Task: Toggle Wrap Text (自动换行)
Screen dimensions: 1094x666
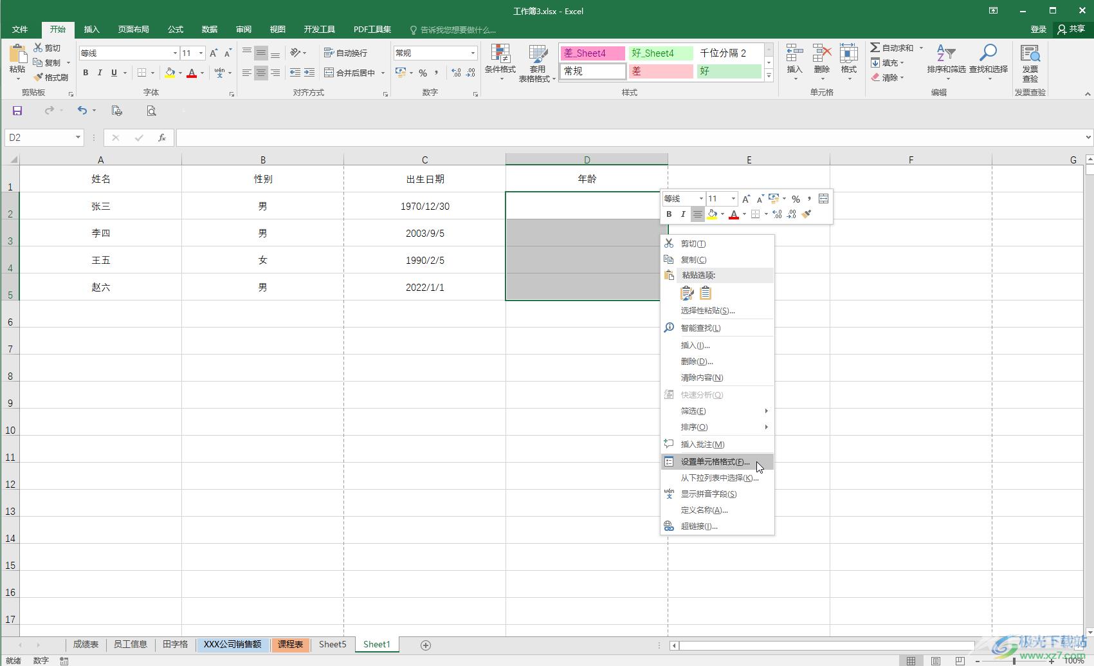Action: click(345, 53)
